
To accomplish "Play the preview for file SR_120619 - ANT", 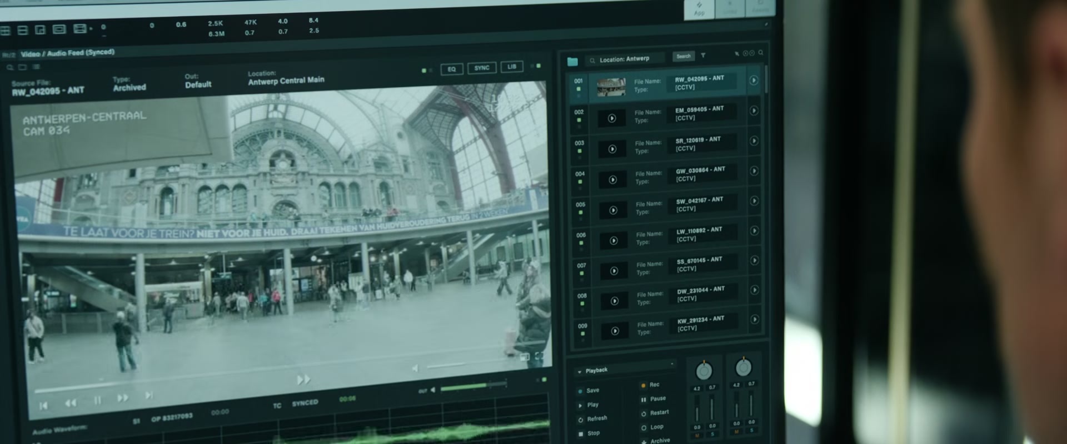I will [x=612, y=149].
